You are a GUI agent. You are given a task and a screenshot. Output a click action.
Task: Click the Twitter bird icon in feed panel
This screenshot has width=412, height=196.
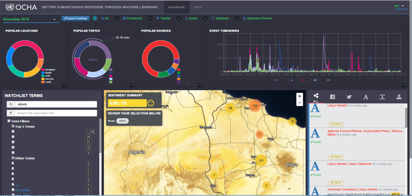[349, 97]
